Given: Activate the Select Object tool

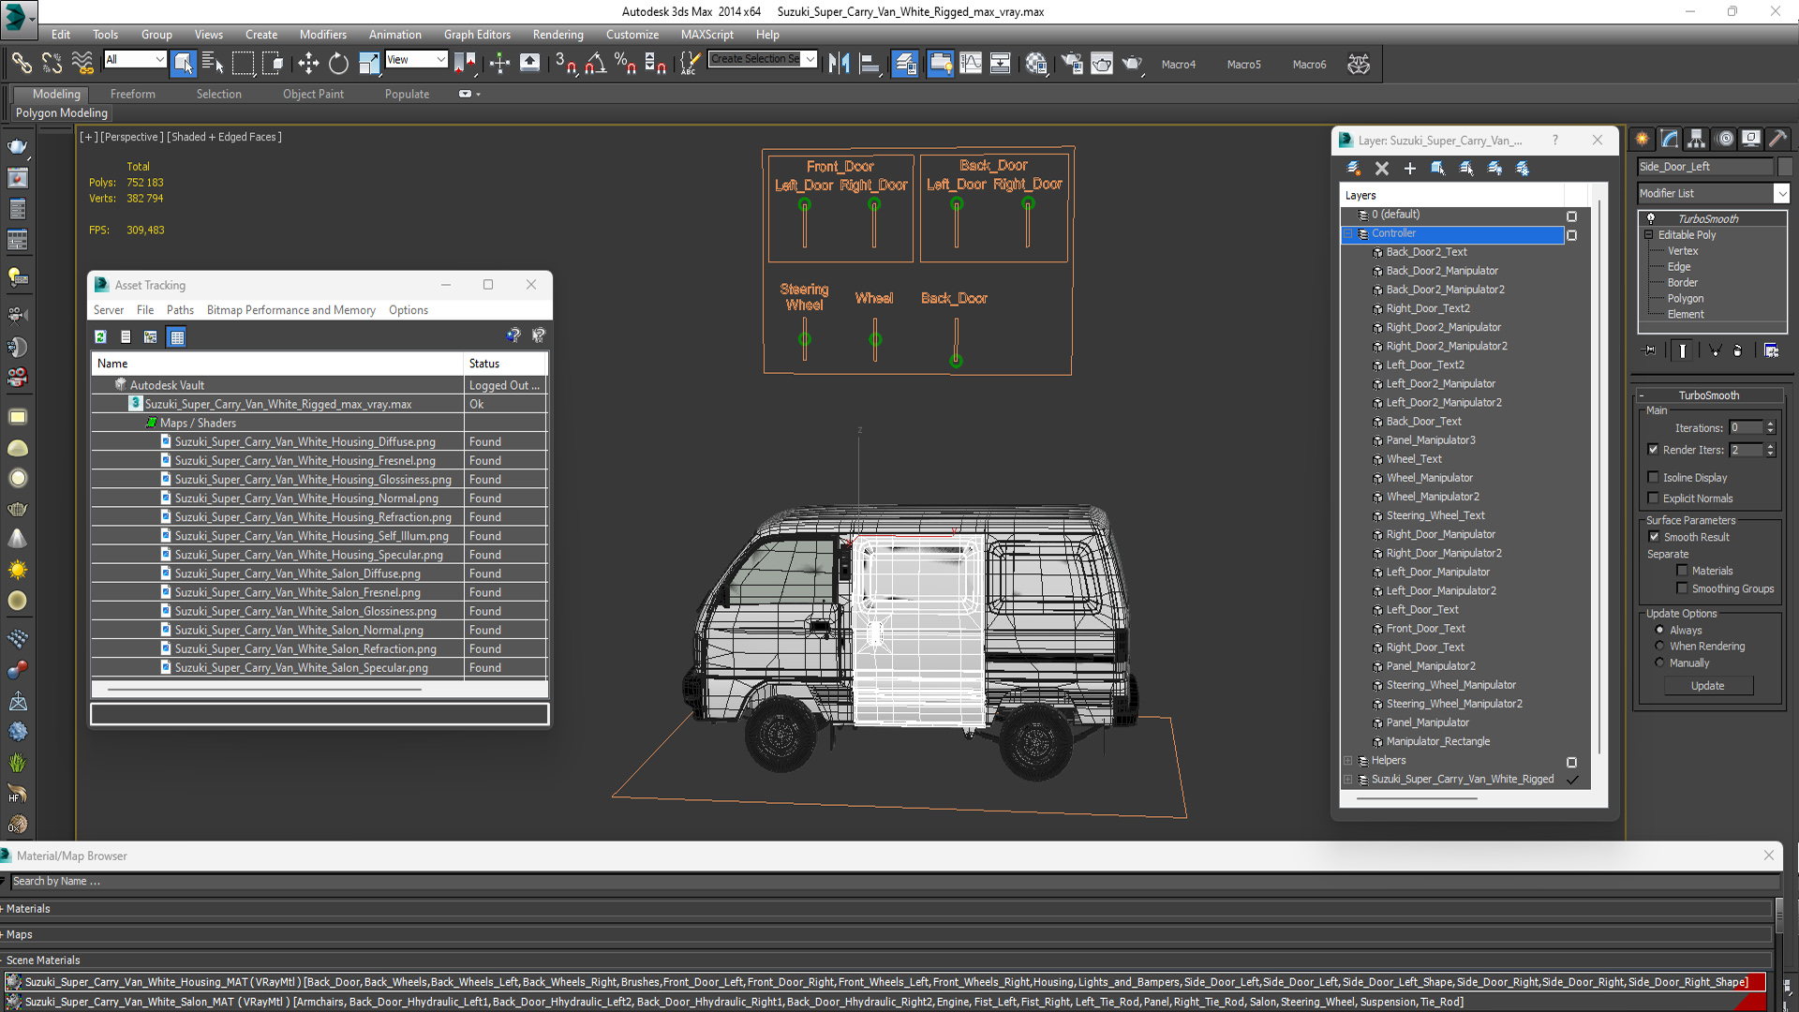Looking at the screenshot, I should 184,64.
